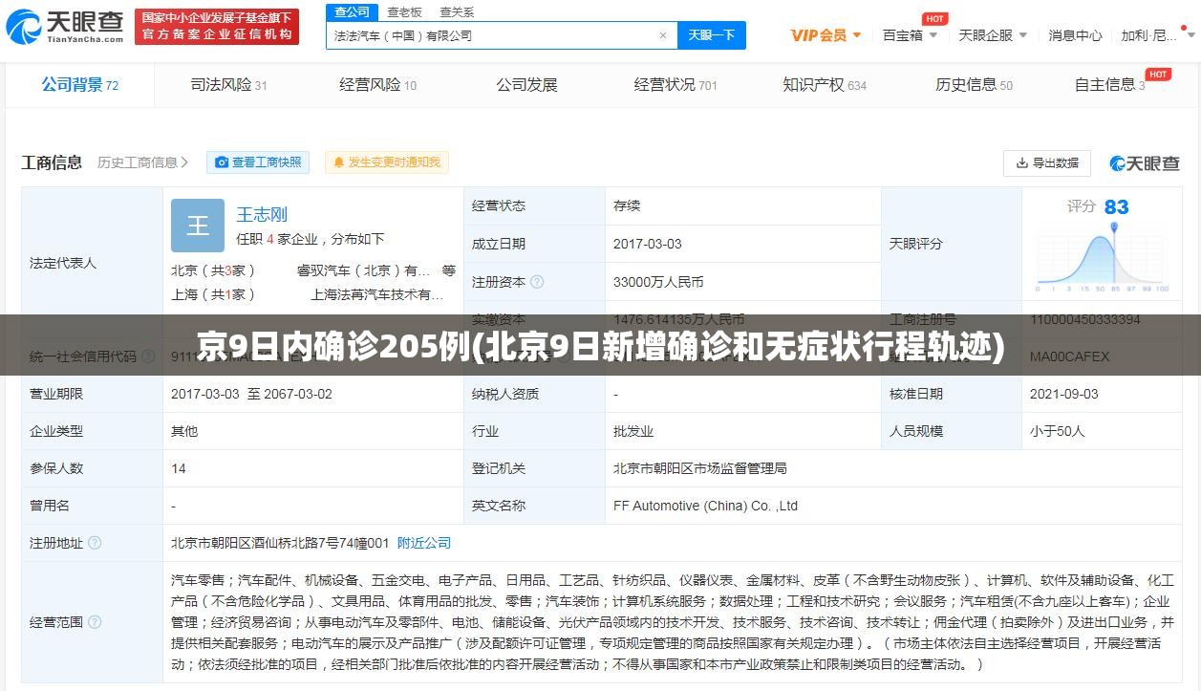Switch to 经营状况 tab

tap(676, 85)
